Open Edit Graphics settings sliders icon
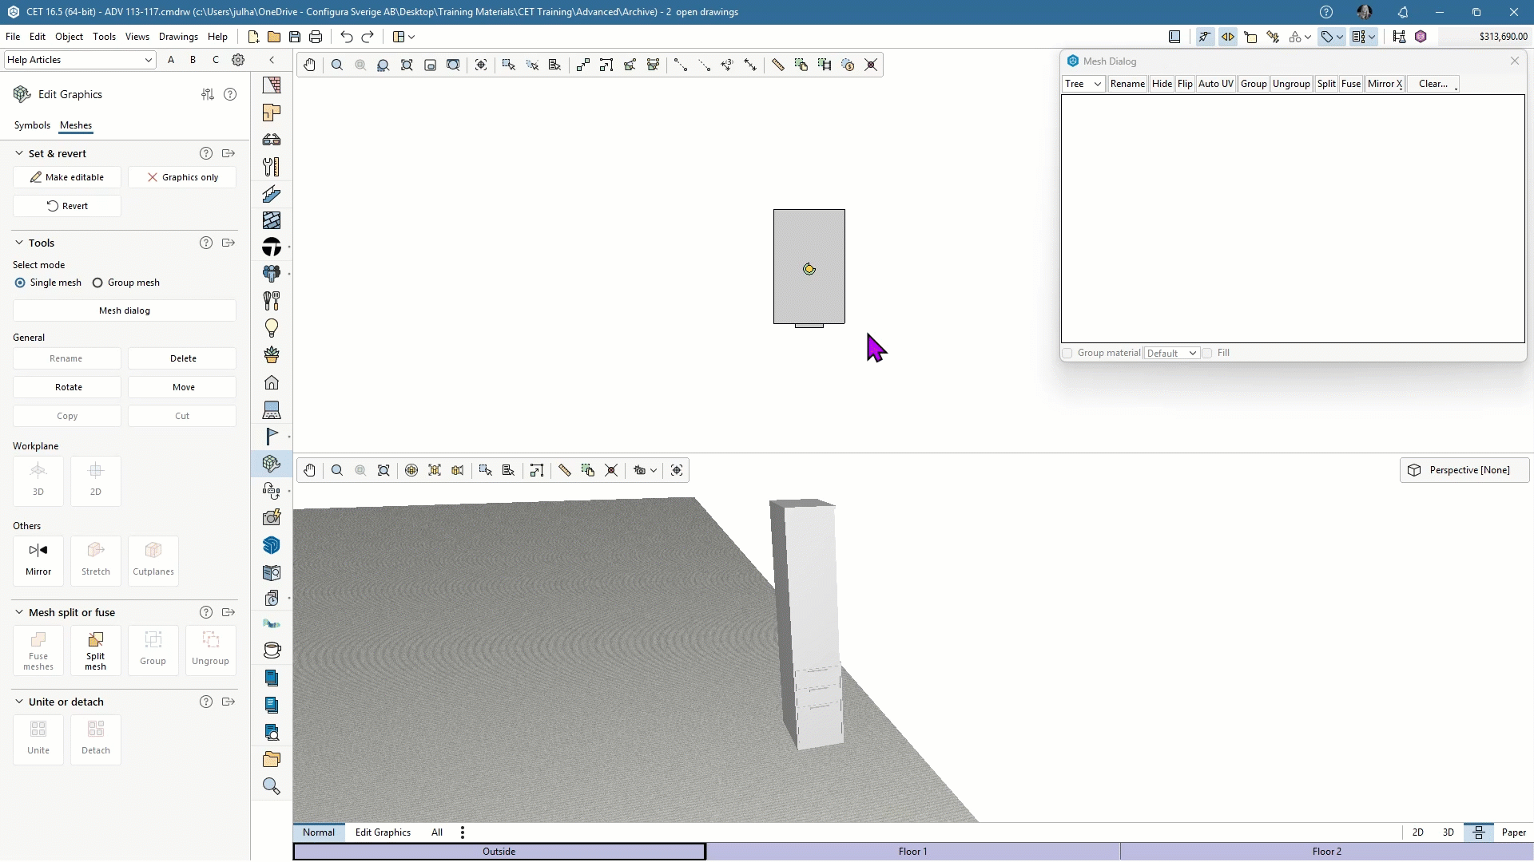The width and height of the screenshot is (1534, 862). (x=208, y=94)
